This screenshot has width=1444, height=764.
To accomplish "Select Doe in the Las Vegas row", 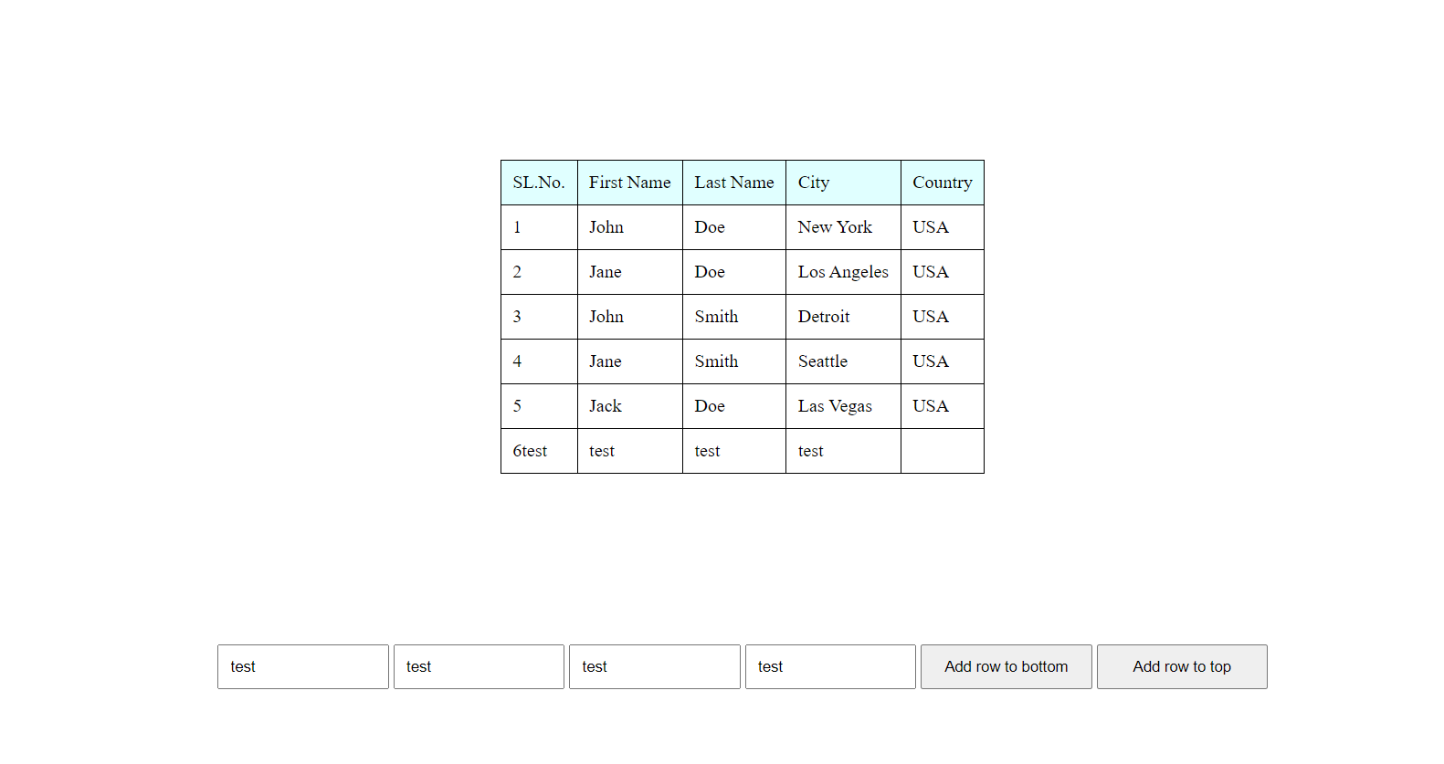I will tap(734, 406).
